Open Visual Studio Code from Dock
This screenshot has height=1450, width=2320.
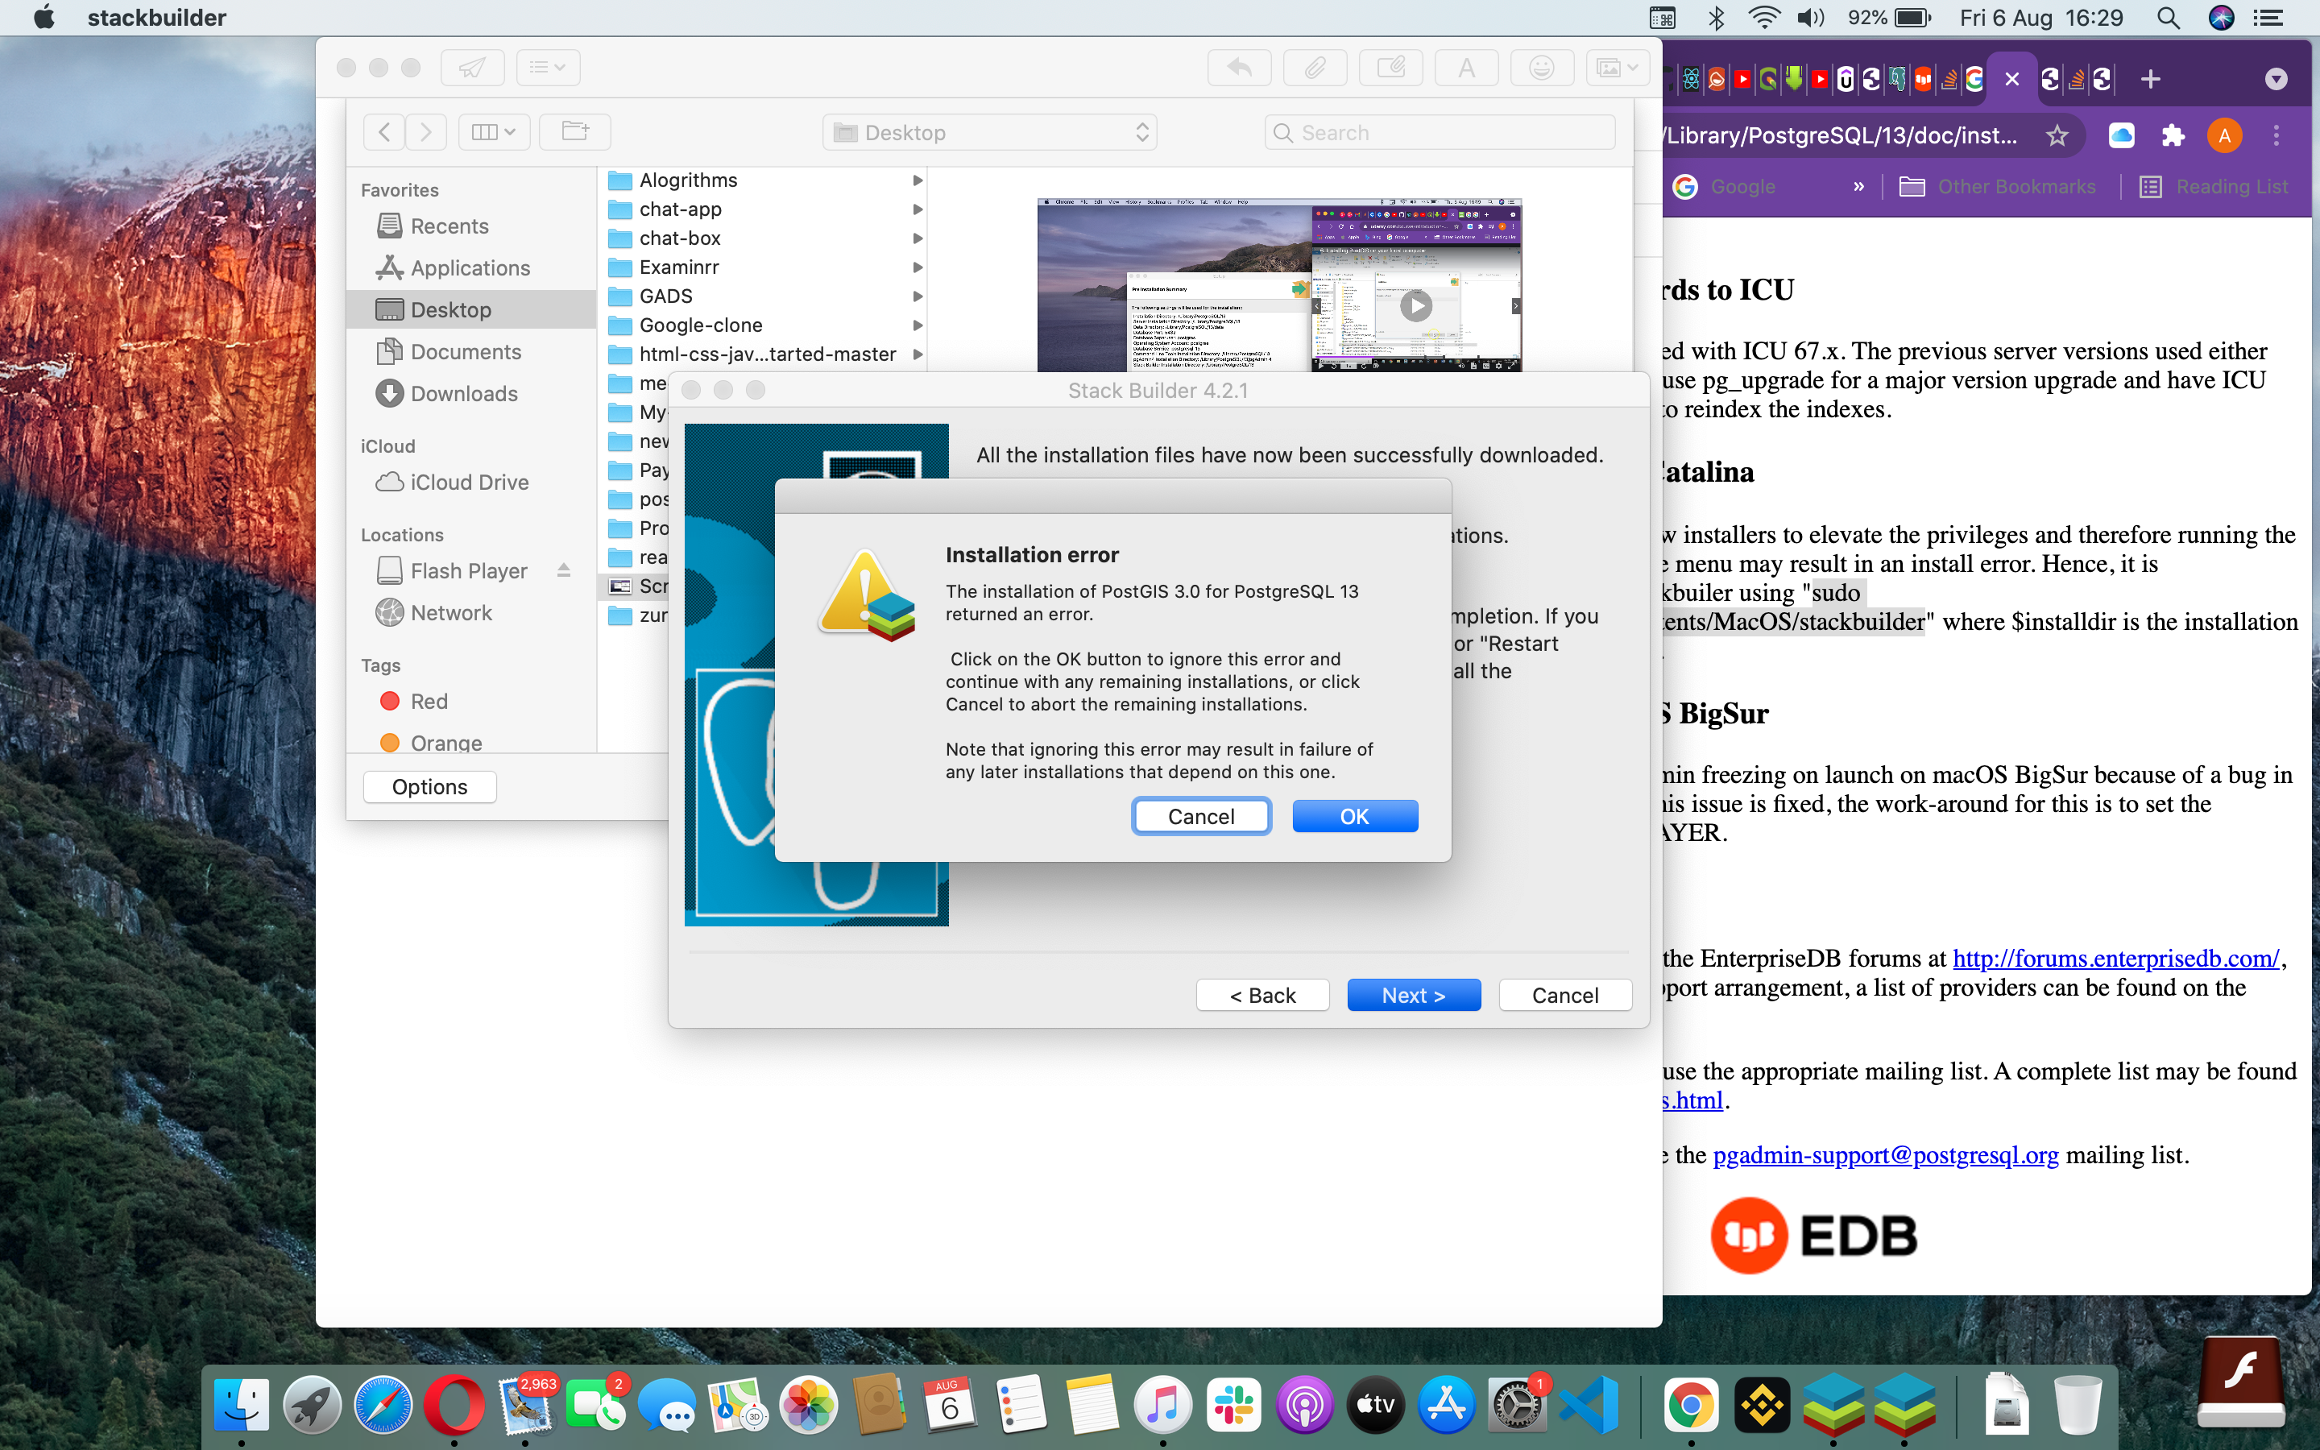coord(1588,1405)
